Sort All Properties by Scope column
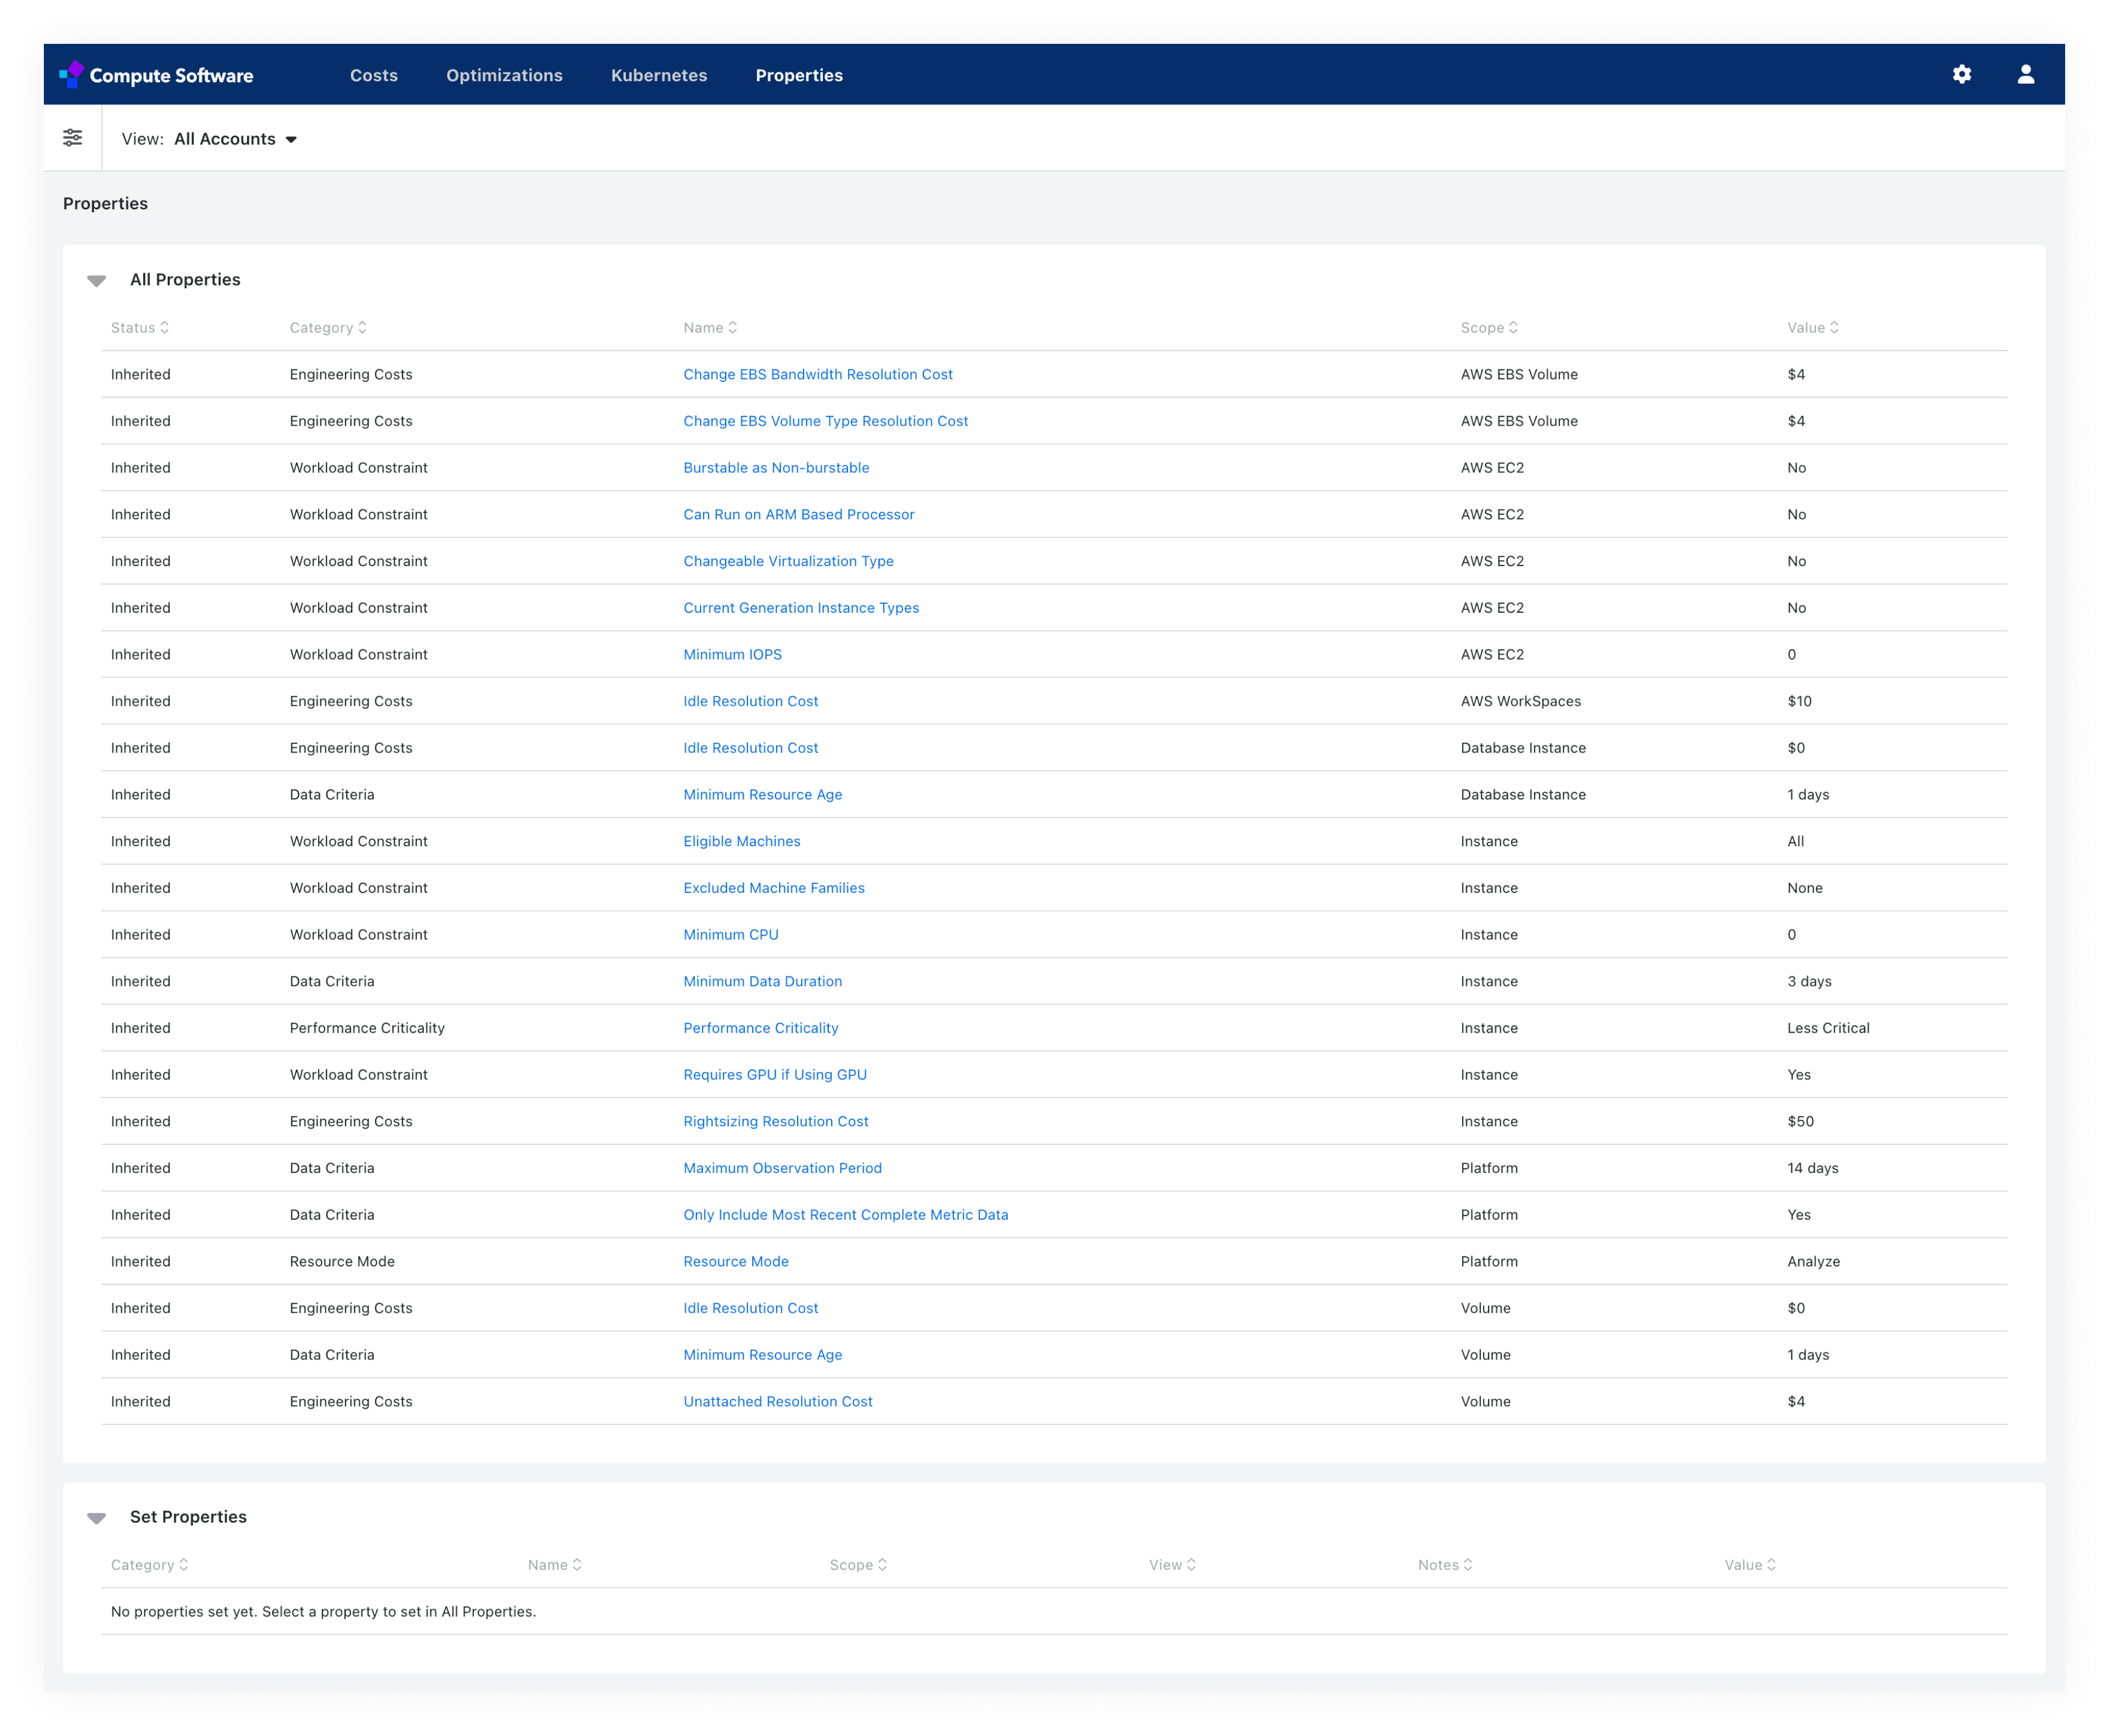 tap(1489, 328)
